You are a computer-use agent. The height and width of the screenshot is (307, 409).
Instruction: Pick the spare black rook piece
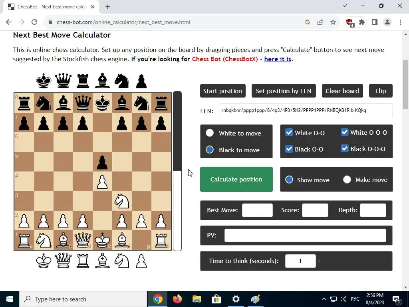[83, 81]
